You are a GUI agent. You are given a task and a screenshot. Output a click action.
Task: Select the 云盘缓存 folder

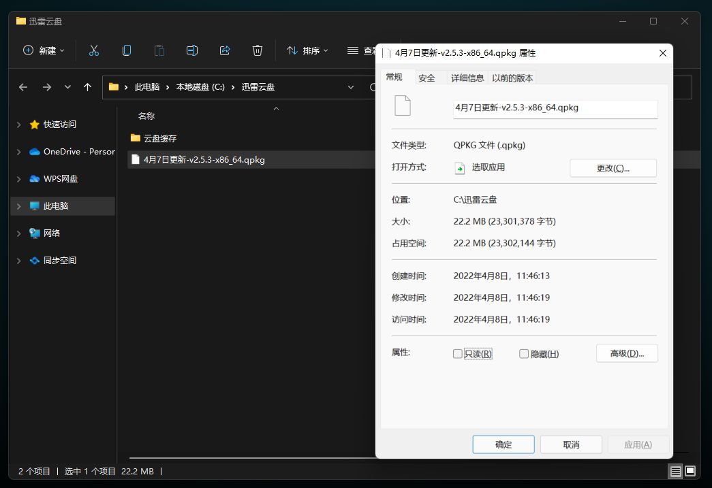click(x=153, y=138)
